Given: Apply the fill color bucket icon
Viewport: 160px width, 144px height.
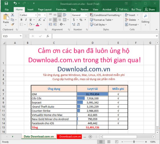Looking at the screenshot, I should point(31,24).
